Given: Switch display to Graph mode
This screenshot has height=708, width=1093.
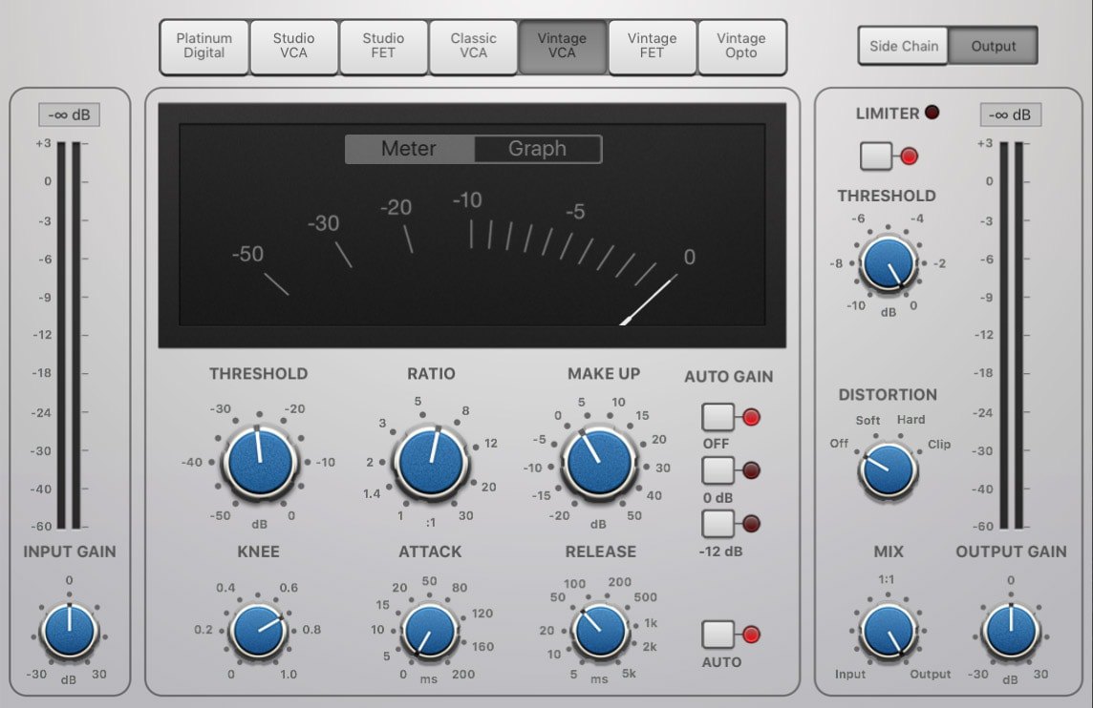Looking at the screenshot, I should pyautogui.click(x=537, y=149).
